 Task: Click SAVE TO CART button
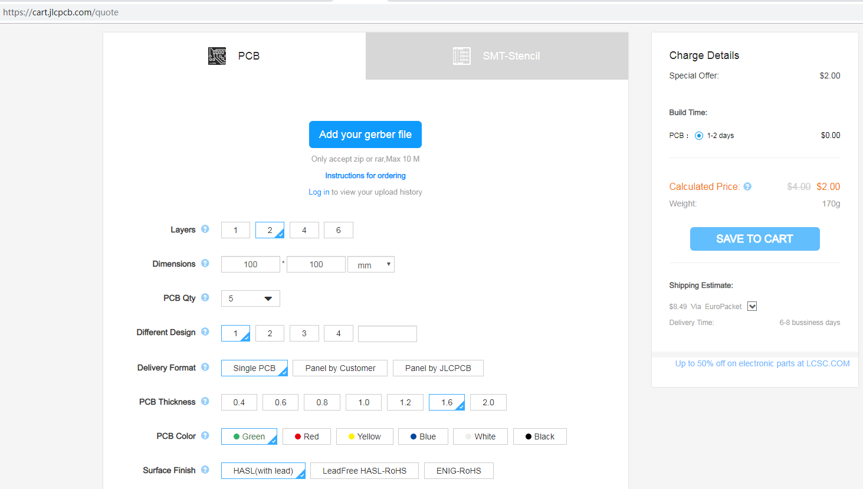755,239
